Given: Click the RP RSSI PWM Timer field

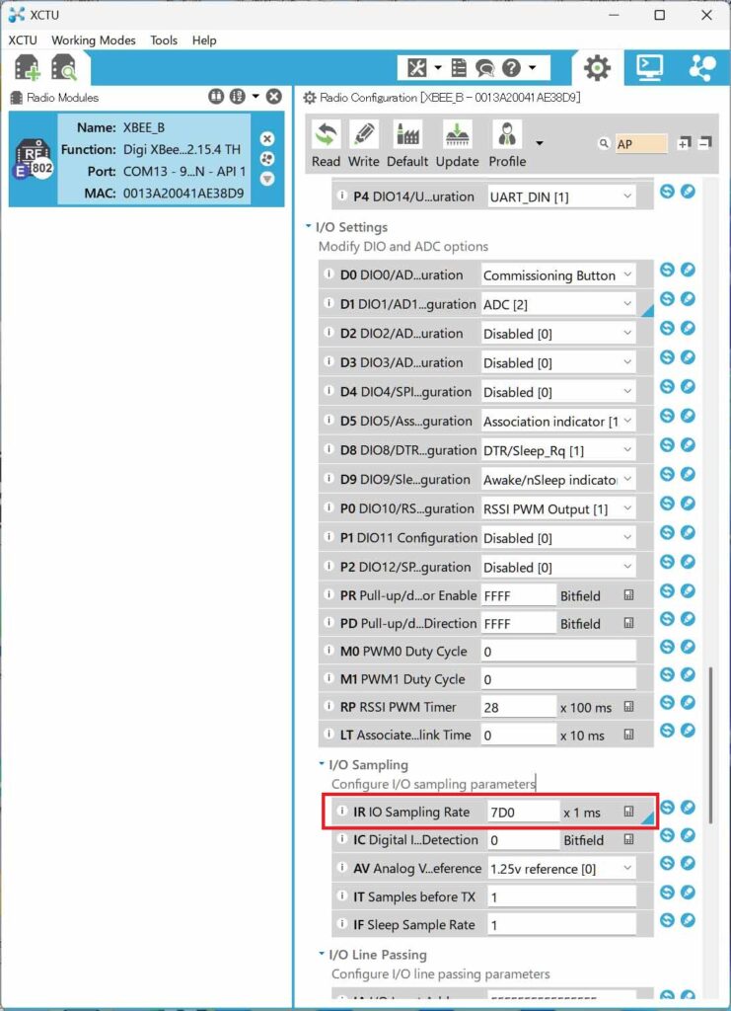Looking at the screenshot, I should [519, 707].
